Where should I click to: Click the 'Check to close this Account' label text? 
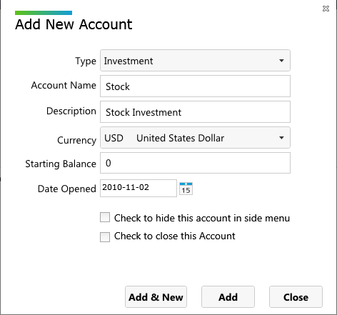pos(174,236)
